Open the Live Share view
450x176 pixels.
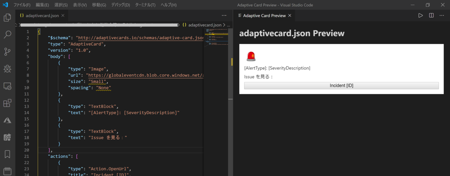[7, 137]
